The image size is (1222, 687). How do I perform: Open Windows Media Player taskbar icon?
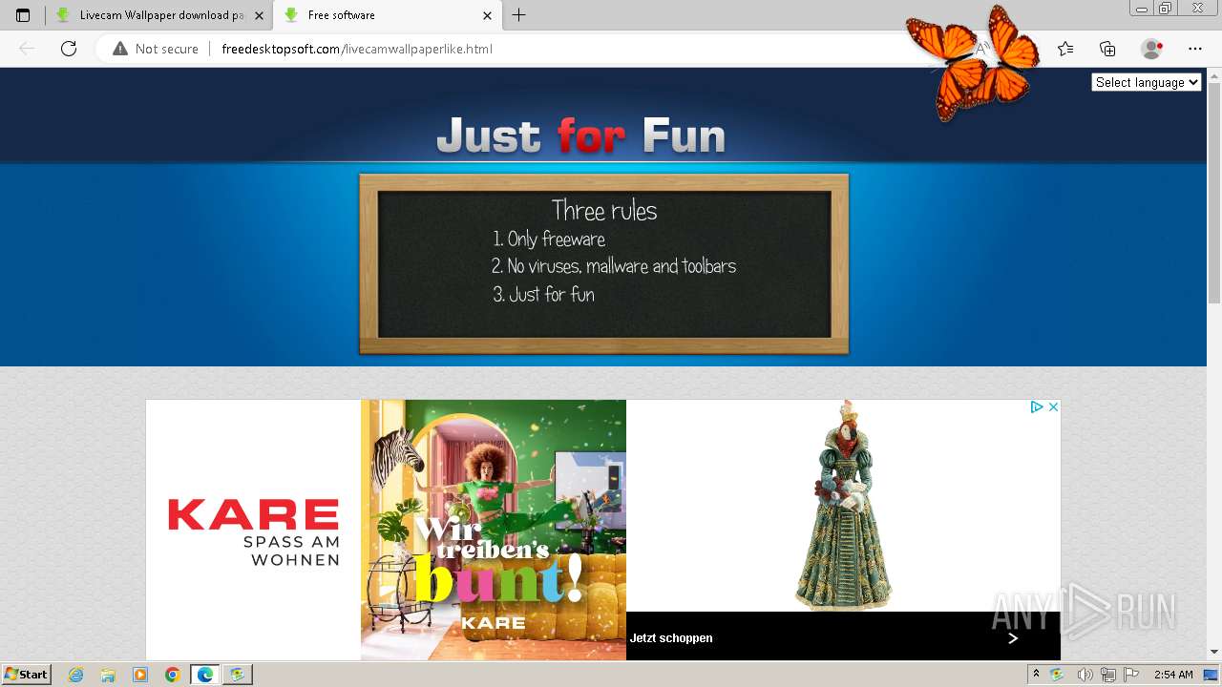[140, 675]
